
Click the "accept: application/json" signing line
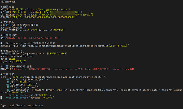coord(17,56)
